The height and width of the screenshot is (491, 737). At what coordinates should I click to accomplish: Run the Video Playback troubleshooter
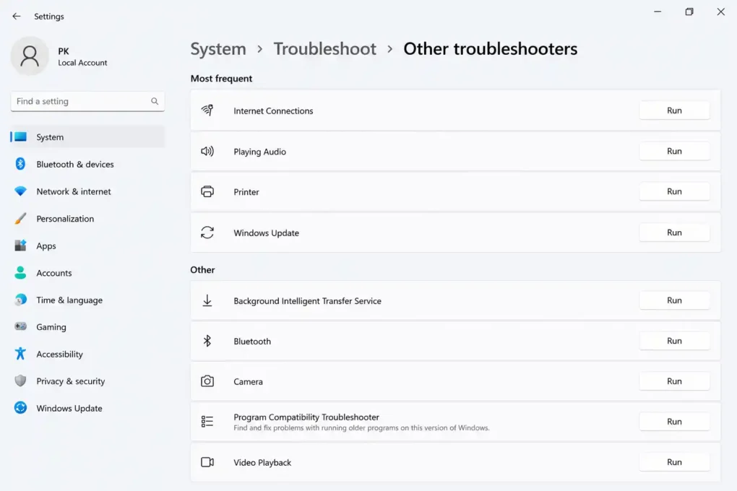coord(674,462)
